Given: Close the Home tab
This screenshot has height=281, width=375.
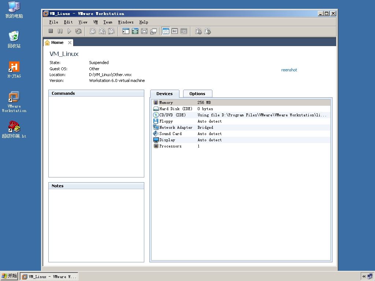Looking at the screenshot, I should tap(70, 42).
